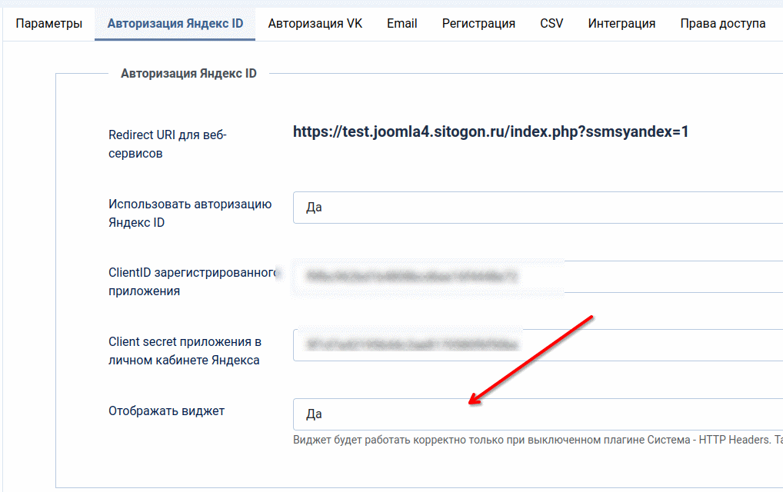Click the Авторизация Яндекс ID fieldset legend
783x492 pixels.
click(188, 73)
